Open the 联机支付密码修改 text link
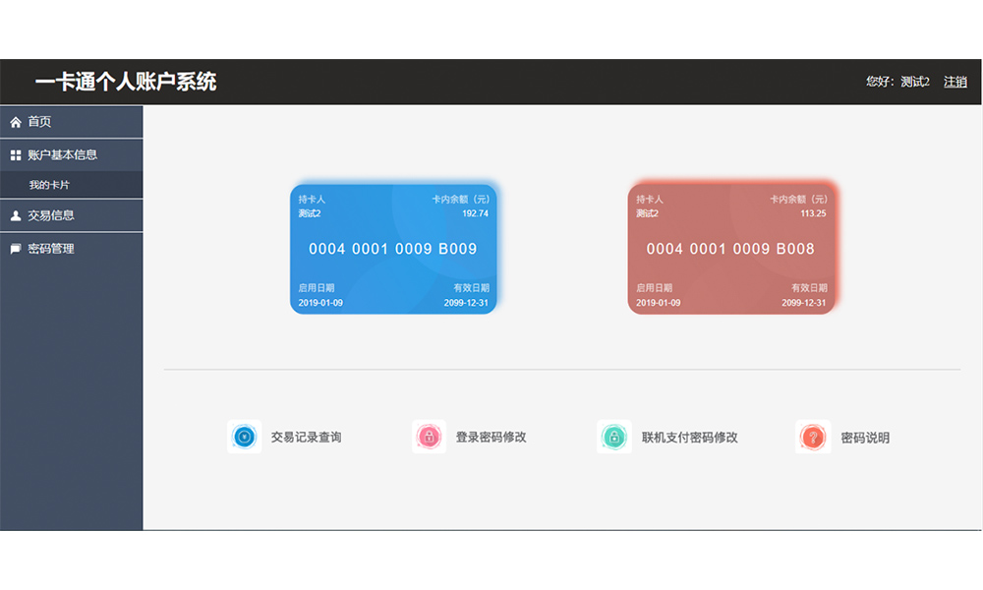This screenshot has height=590, width=983. point(689,438)
